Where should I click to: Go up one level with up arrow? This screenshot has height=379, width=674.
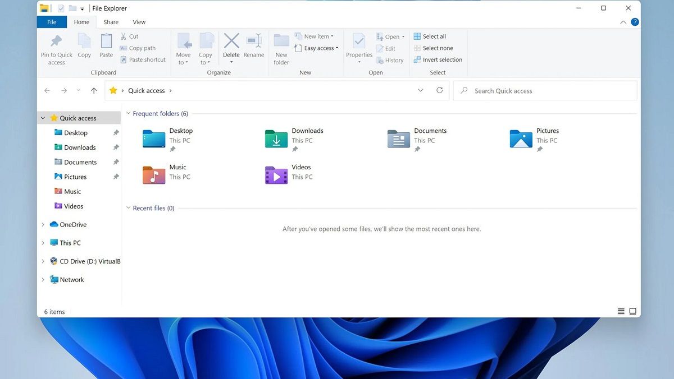pos(94,91)
